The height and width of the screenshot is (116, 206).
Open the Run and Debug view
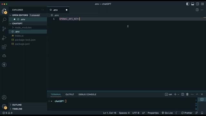[x=4, y=38]
